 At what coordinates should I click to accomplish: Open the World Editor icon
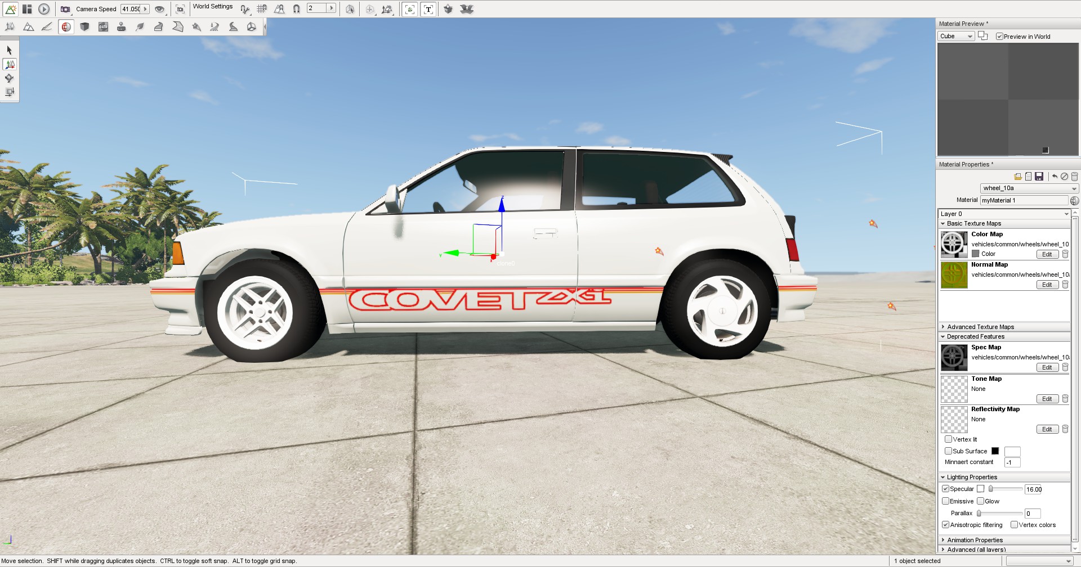[10, 9]
